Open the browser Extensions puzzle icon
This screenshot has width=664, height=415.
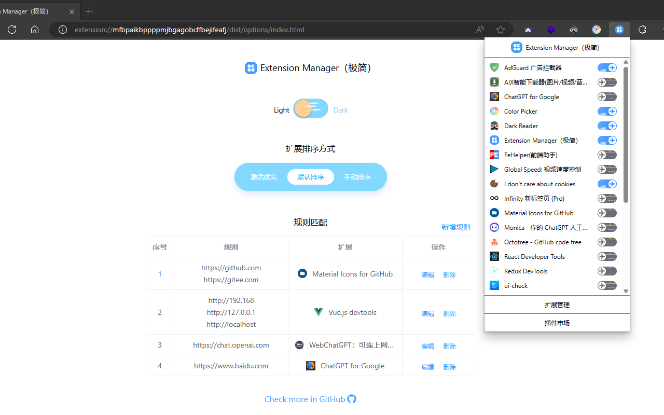tap(642, 30)
